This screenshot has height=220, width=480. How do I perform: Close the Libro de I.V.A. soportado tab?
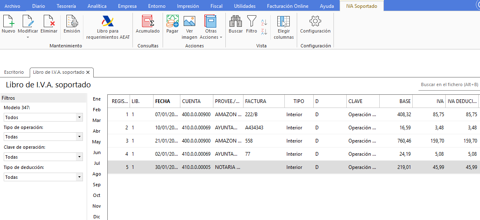[88, 73]
